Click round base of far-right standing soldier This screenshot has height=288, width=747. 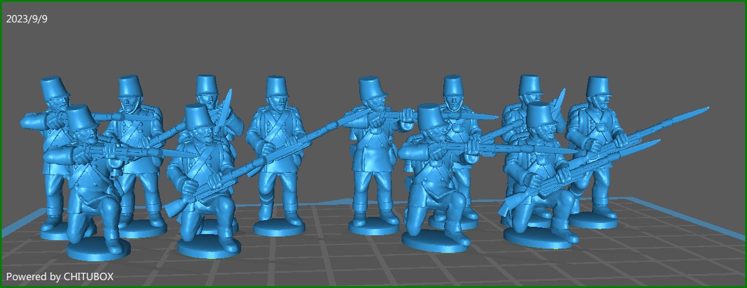tap(594, 221)
